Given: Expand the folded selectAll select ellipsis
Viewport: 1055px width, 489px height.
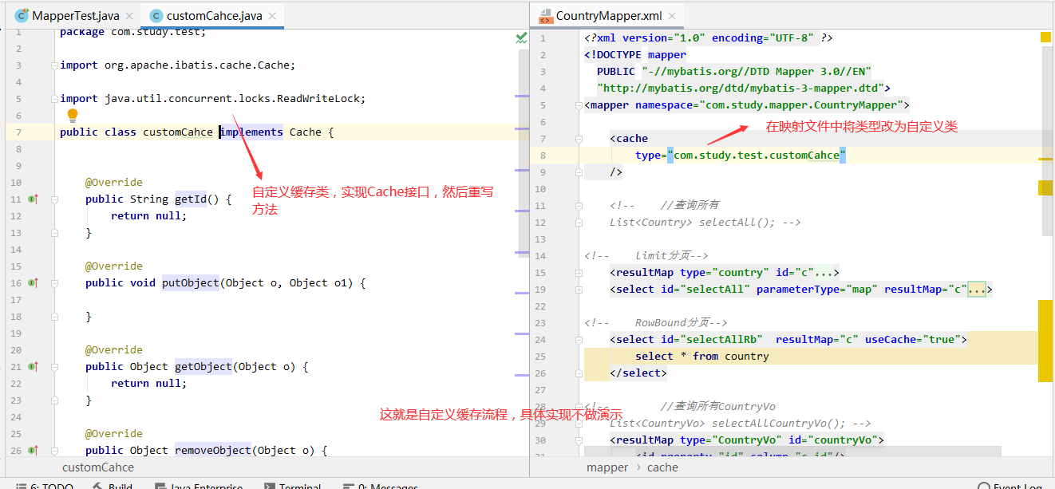Looking at the screenshot, I should (977, 290).
